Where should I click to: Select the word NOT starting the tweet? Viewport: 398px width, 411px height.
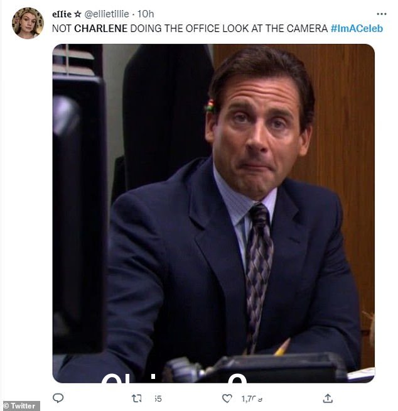62,28
